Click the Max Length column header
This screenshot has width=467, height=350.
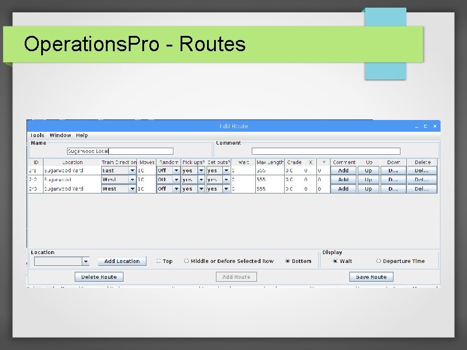click(270, 162)
